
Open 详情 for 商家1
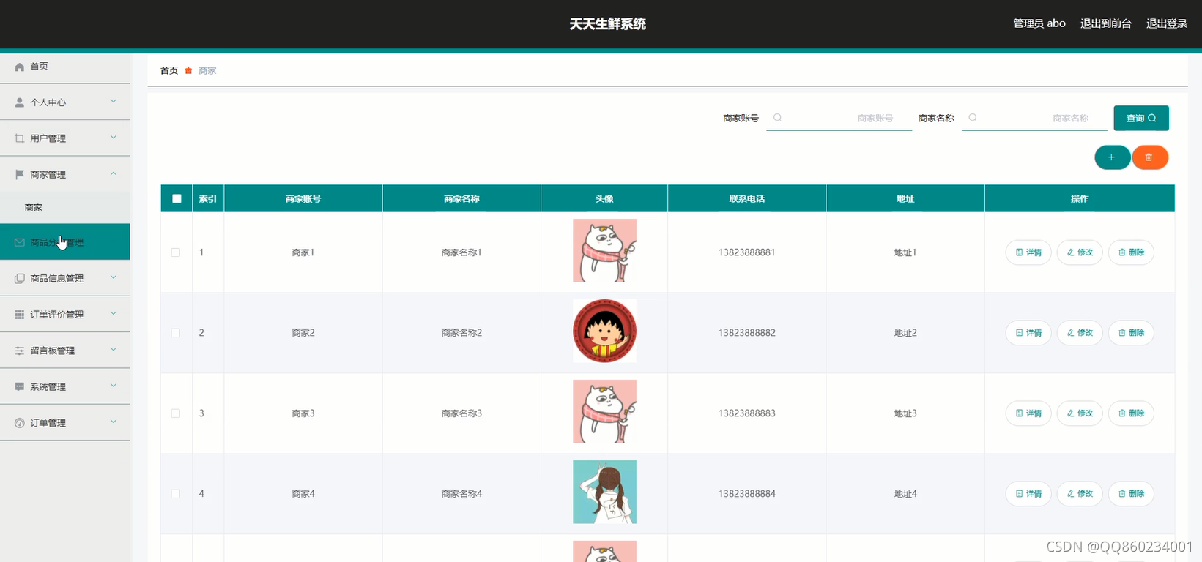point(1028,252)
